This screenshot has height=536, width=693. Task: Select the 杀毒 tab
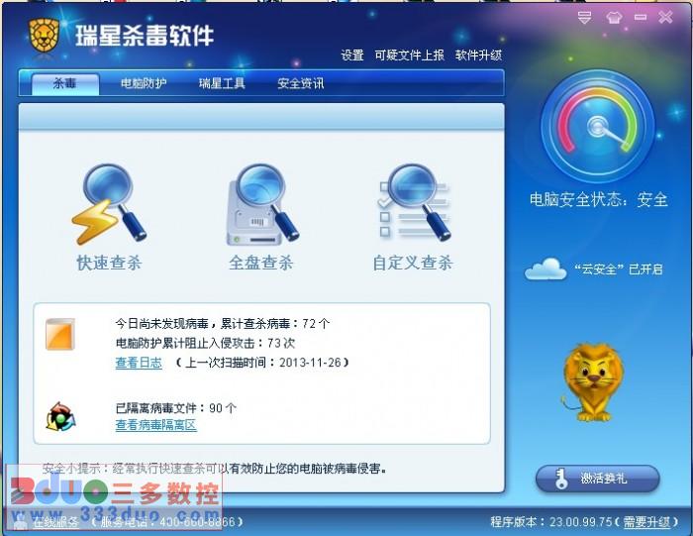pos(65,83)
